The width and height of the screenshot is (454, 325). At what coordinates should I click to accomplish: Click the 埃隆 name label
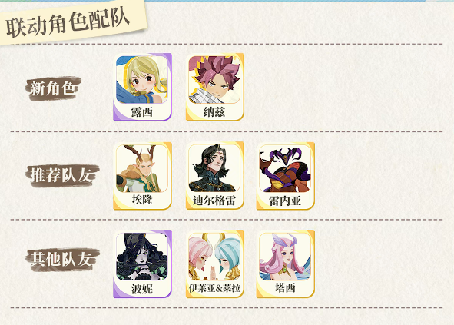142,201
